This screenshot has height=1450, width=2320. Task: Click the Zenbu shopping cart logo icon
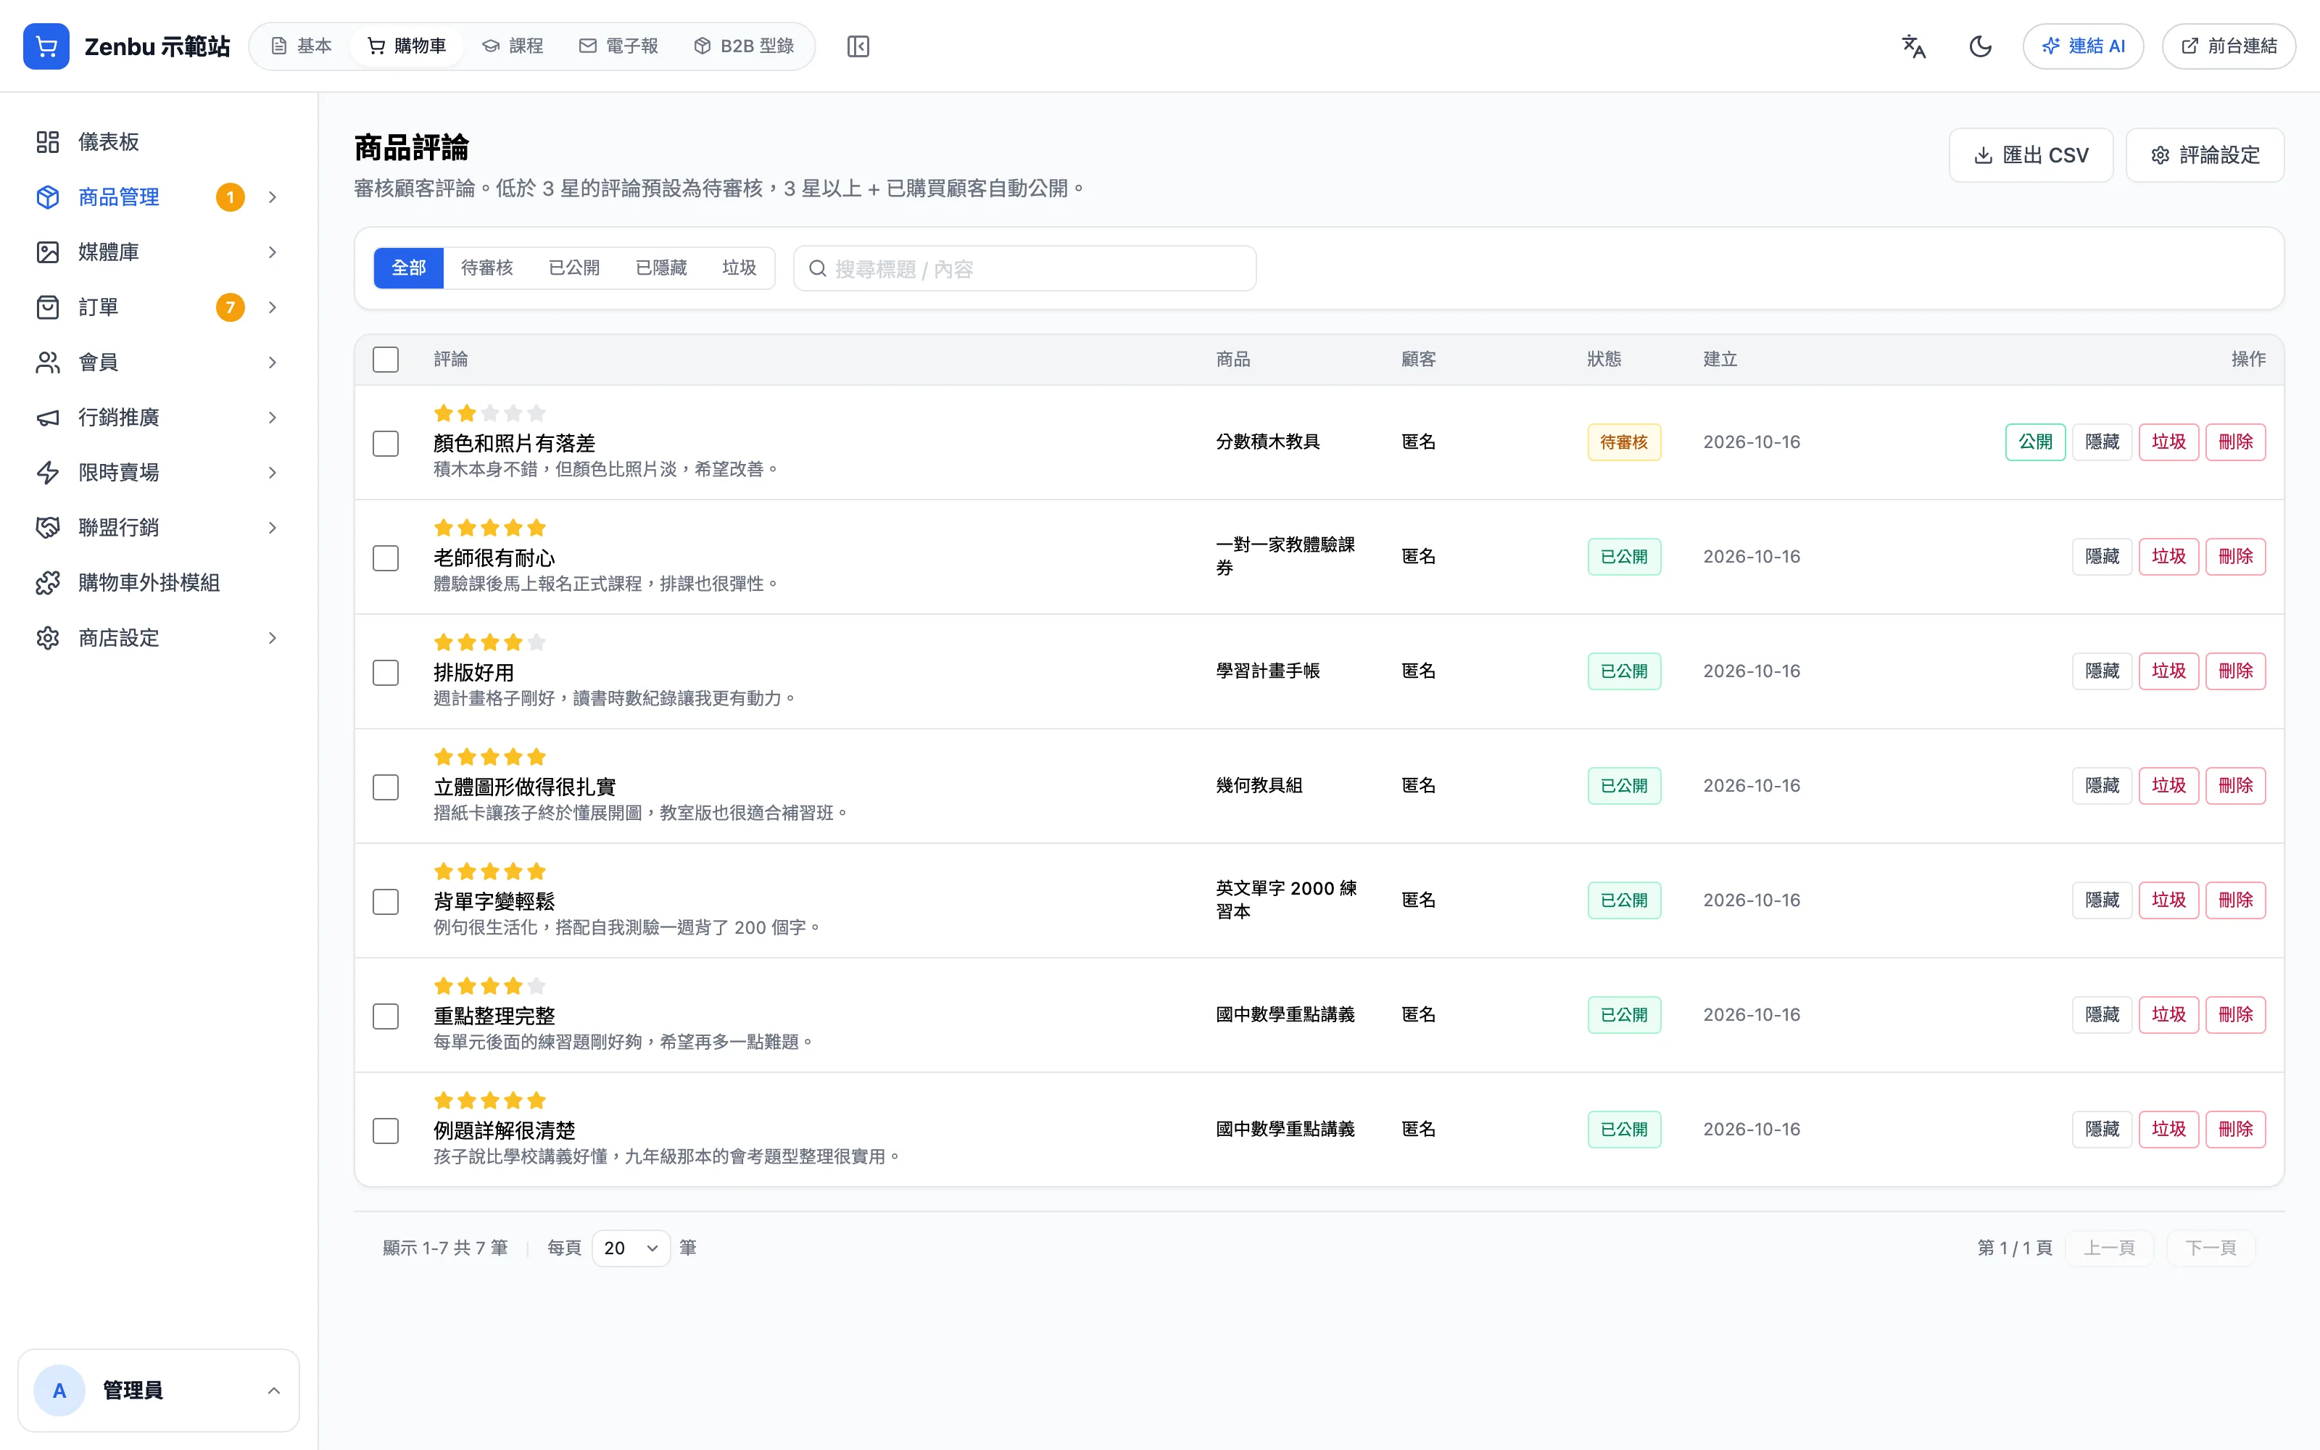click(x=46, y=46)
